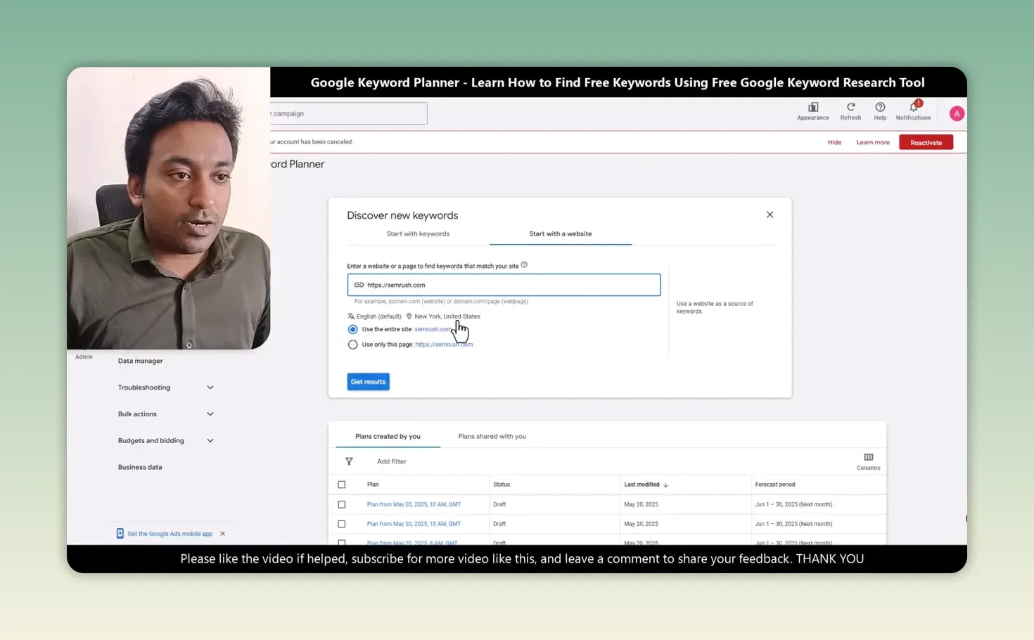The image size is (1034, 640).
Task: Switch to Start with keywords tab
Action: 418,233
